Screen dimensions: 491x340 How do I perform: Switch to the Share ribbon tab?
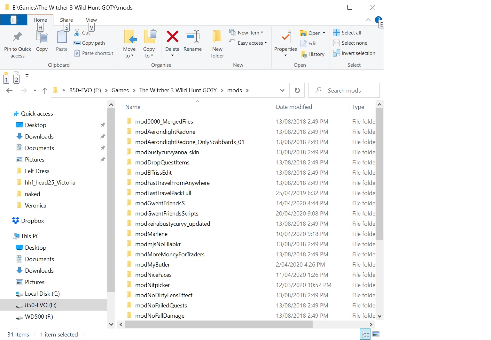pyautogui.click(x=66, y=20)
